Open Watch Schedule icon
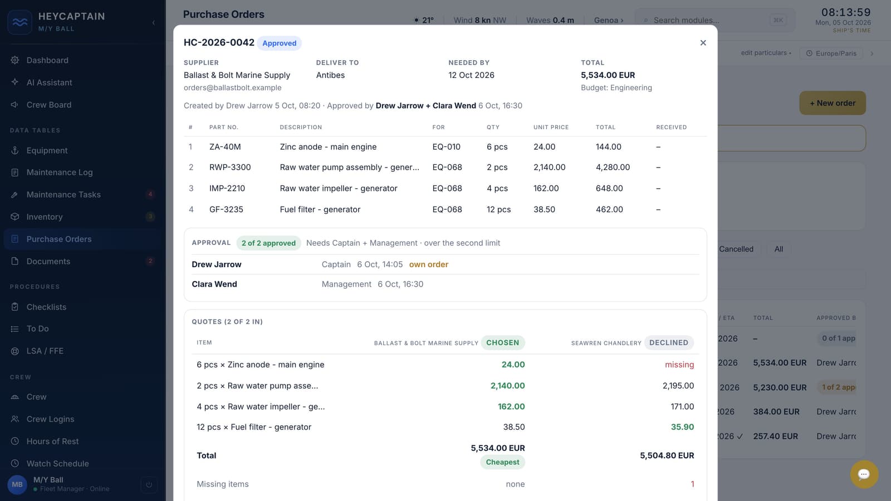 pyautogui.click(x=15, y=463)
